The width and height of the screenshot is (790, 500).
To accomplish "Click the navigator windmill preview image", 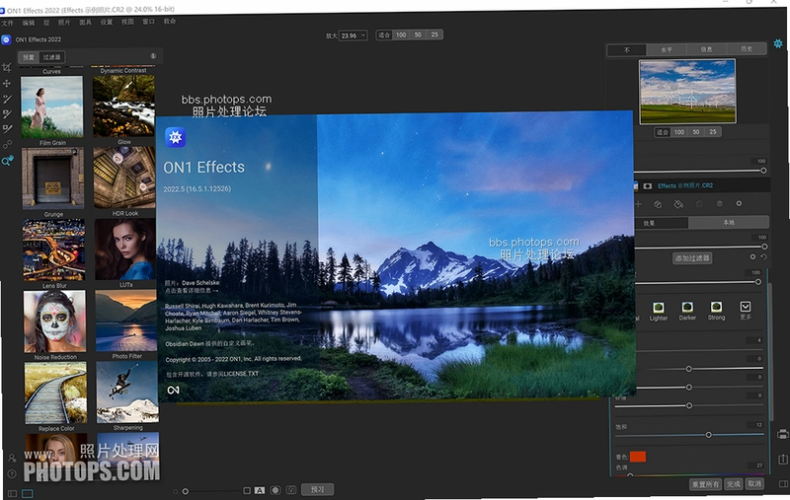I will tap(687, 92).
